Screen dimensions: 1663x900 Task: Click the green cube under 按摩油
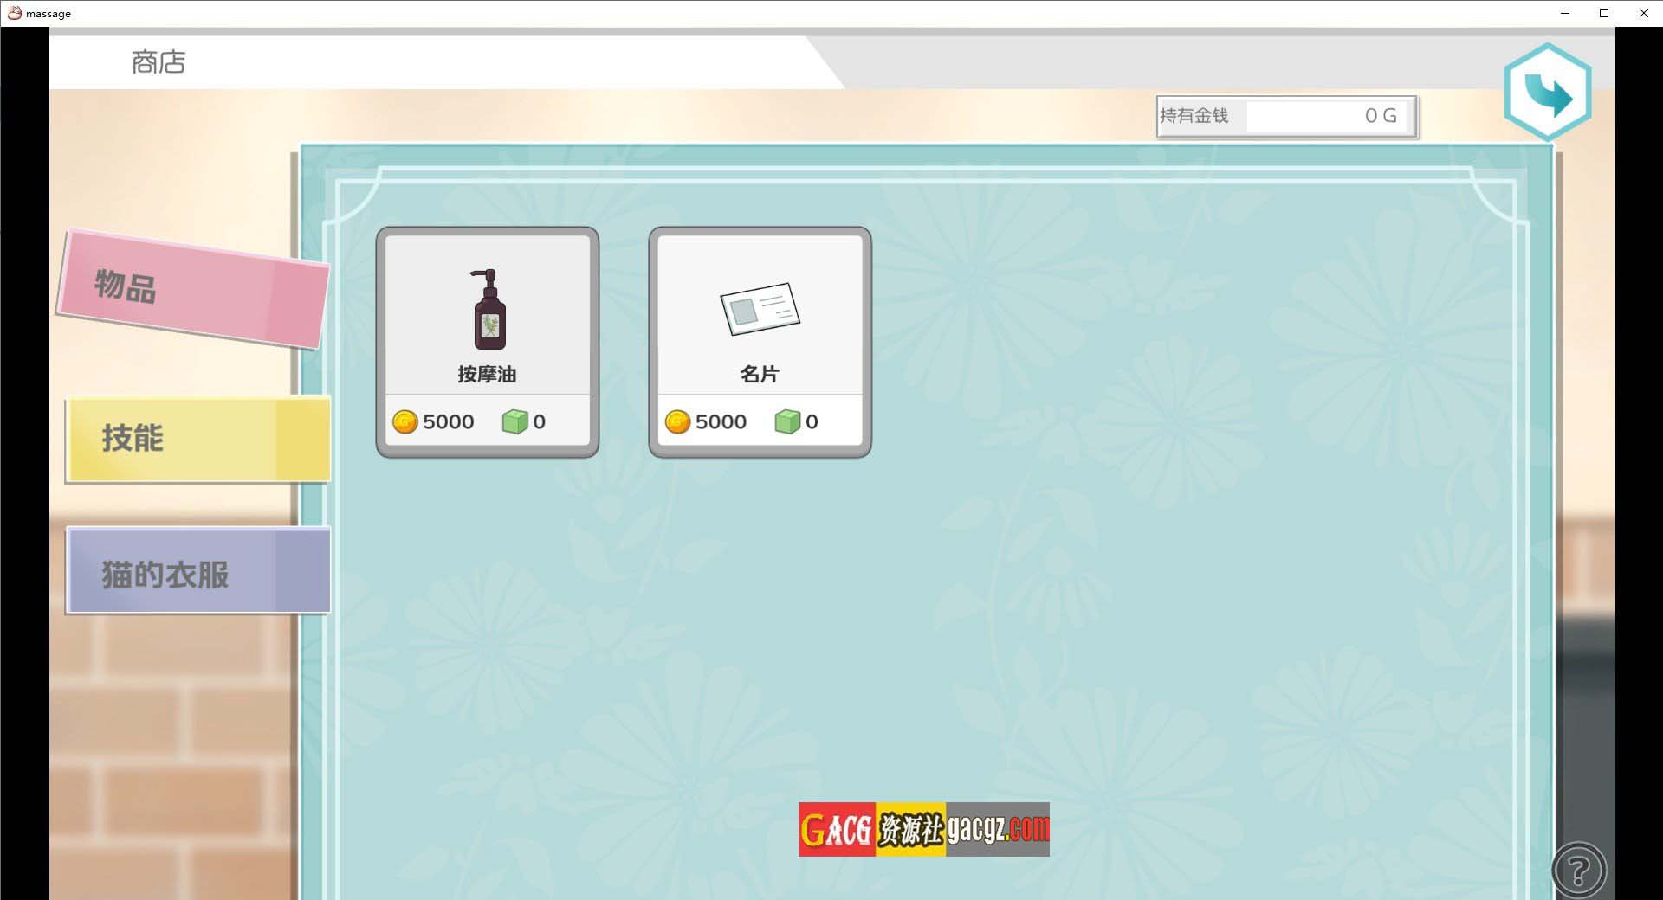point(514,422)
